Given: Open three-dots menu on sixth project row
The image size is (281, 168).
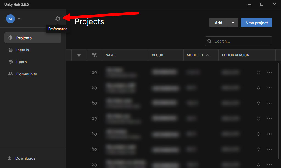Looking at the screenshot, I should (269, 149).
